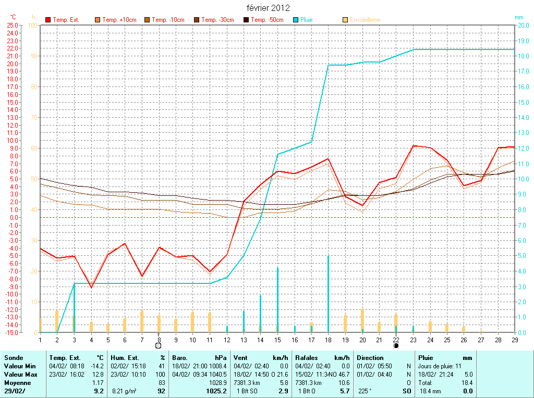Image resolution: width=534 pixels, height=398 pixels.
Task: Click the dark Temp. -50cm legend swatch
Action: tap(246, 20)
